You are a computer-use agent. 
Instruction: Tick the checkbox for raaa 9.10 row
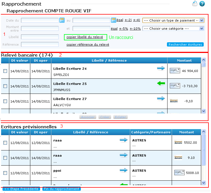click(5, 158)
